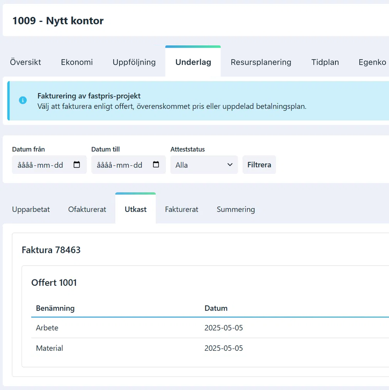Select the Ofakturerat sub-tab
Screen dimensions: 389x390
point(87,209)
